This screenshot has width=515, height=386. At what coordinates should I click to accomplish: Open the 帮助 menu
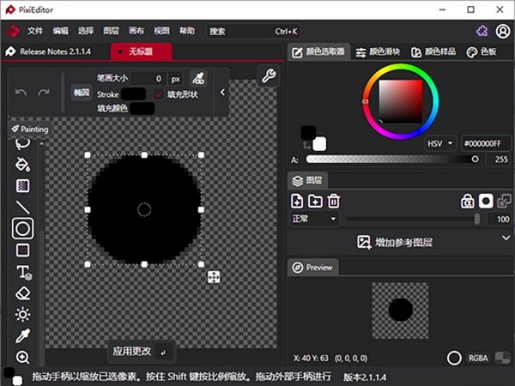187,31
